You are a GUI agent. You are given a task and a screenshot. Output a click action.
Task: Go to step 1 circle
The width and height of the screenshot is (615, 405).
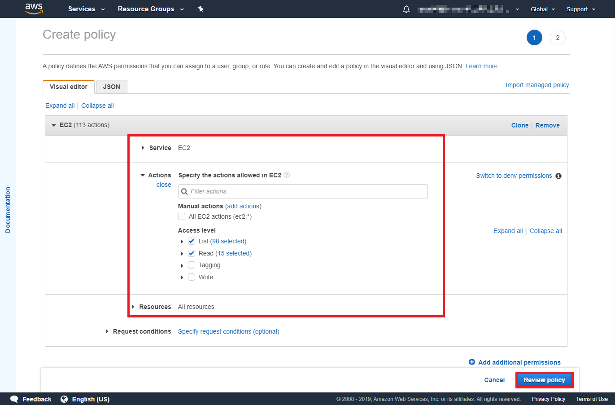point(534,38)
